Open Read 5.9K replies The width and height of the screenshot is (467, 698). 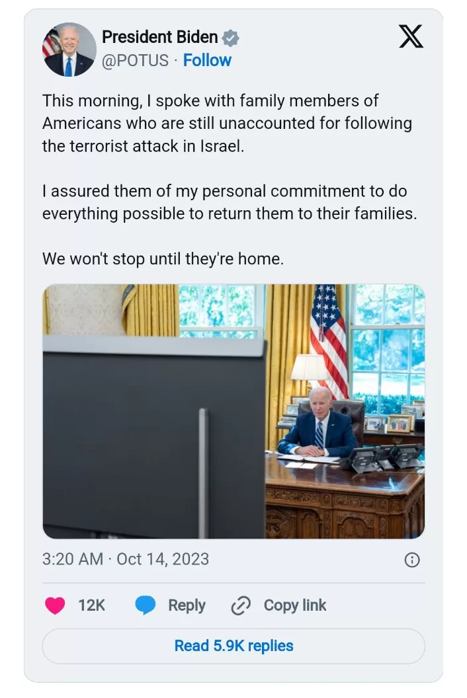pos(233,646)
